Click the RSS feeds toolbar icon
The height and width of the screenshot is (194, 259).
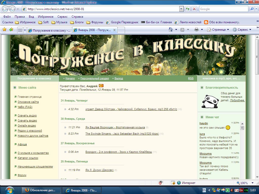point(182,30)
